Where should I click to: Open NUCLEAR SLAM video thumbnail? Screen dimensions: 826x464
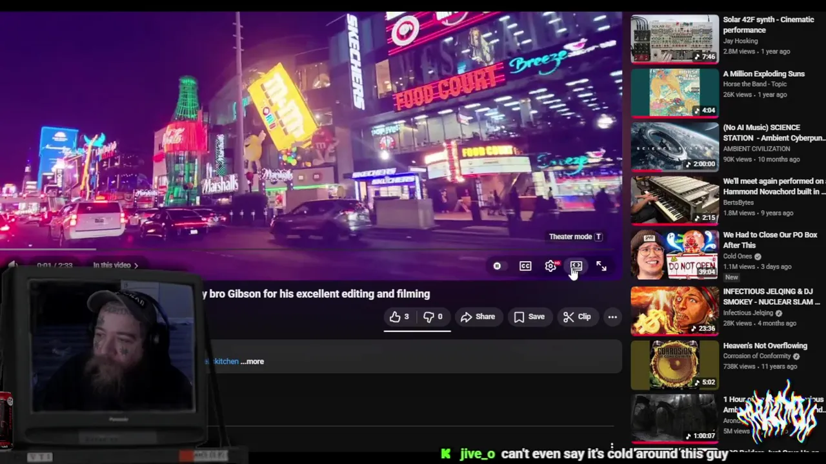coord(674,311)
